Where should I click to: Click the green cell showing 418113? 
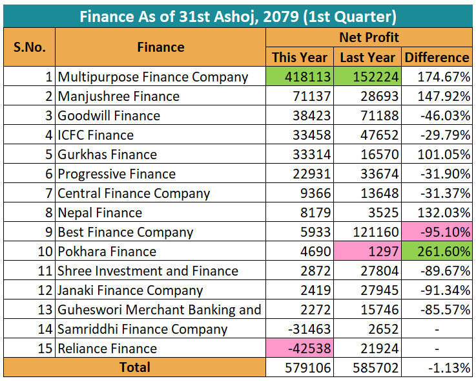[300, 77]
